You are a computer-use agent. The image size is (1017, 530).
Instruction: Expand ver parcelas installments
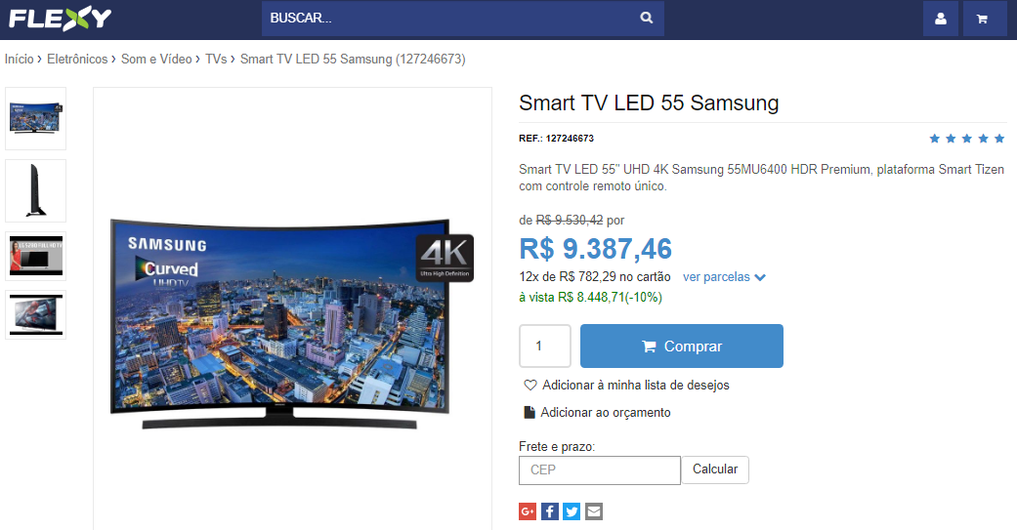click(725, 276)
